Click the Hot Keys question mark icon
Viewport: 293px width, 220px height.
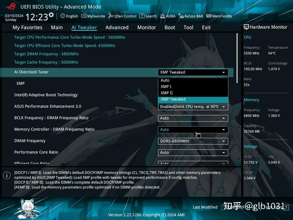tap(286, 207)
